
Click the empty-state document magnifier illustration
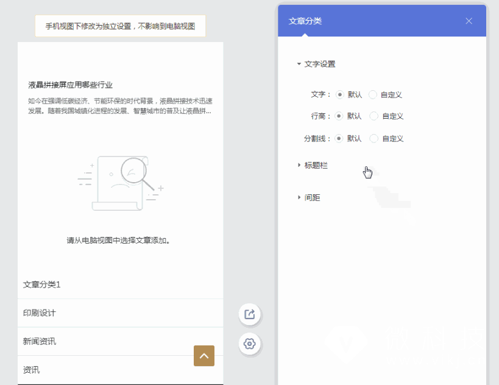click(x=121, y=183)
